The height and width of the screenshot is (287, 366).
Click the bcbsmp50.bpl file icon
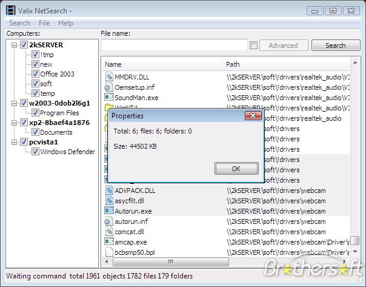click(x=109, y=252)
